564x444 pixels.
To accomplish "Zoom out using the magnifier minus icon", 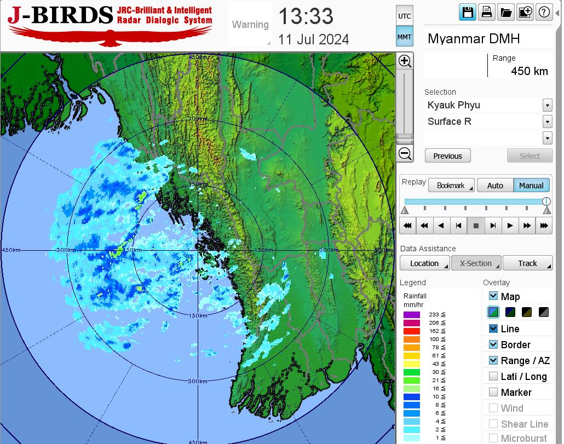I will click(405, 154).
